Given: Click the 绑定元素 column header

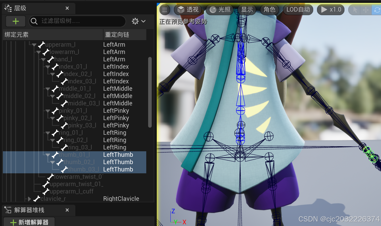Looking at the screenshot, I should 53,35.
